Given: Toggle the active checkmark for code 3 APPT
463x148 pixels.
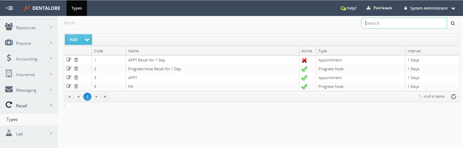Looking at the screenshot, I should click(304, 78).
